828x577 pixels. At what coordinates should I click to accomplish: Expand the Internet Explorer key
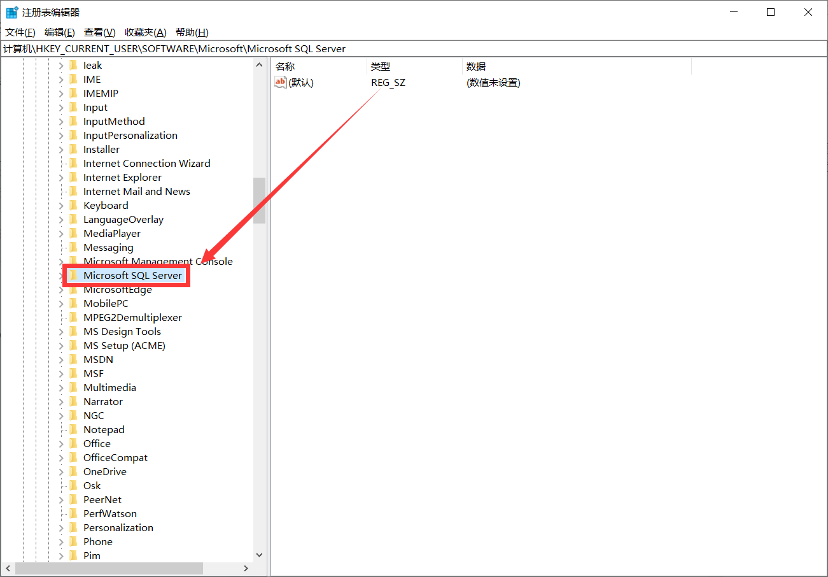click(61, 177)
